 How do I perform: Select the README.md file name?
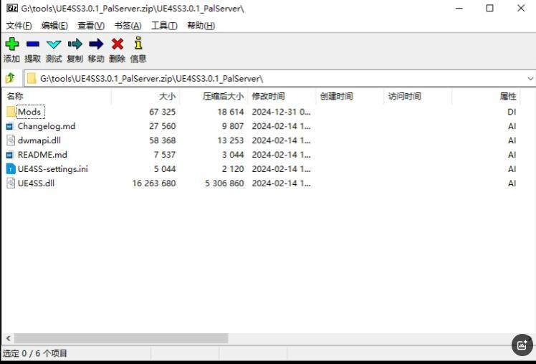point(42,155)
